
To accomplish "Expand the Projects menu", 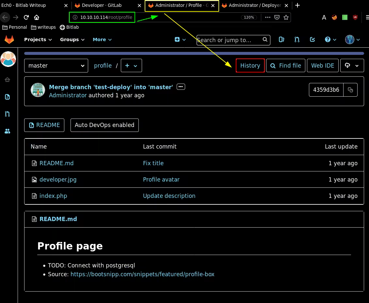I will tap(38, 40).
